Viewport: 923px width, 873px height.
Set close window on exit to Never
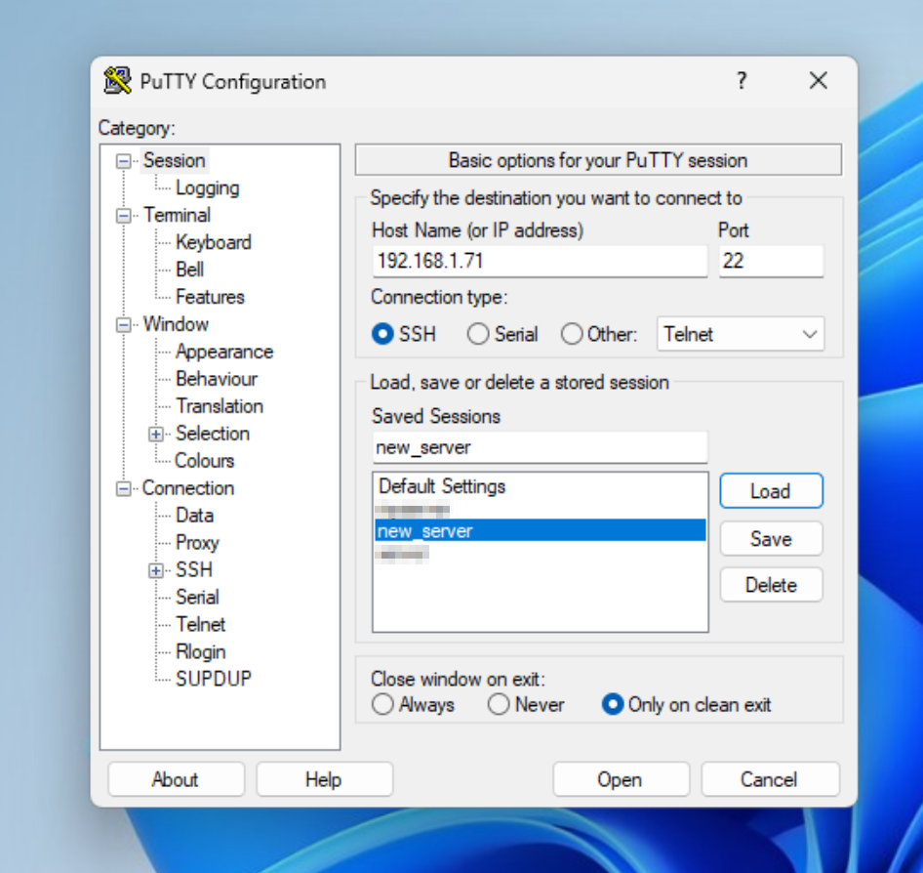click(x=499, y=704)
